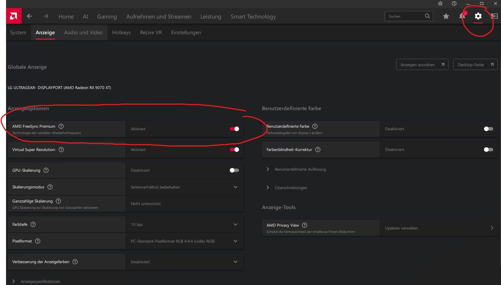Image resolution: width=501 pixels, height=285 pixels.
Task: Show help for Pixelformat
Action: coord(38,241)
